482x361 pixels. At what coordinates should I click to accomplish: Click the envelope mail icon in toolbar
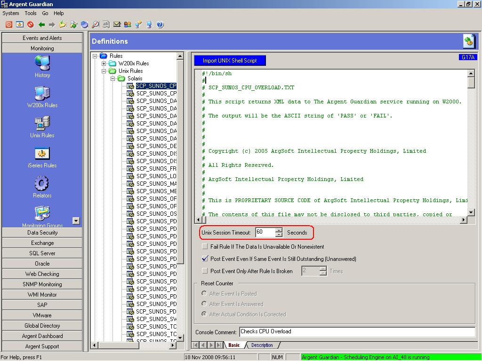click(x=117, y=24)
